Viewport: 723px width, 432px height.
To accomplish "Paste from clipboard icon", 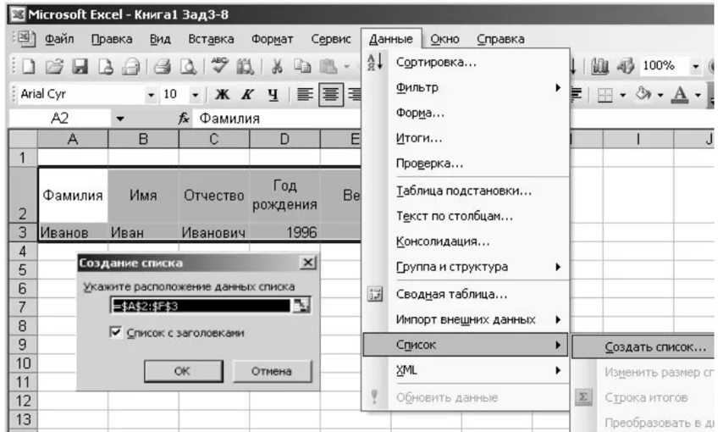I will pos(328,66).
